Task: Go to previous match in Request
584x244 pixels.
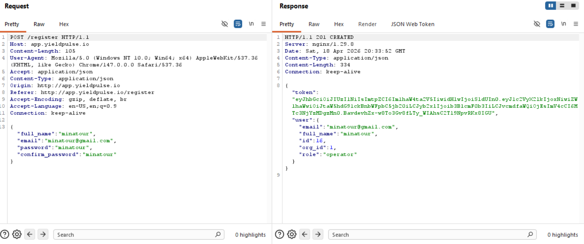Action: tap(30, 235)
